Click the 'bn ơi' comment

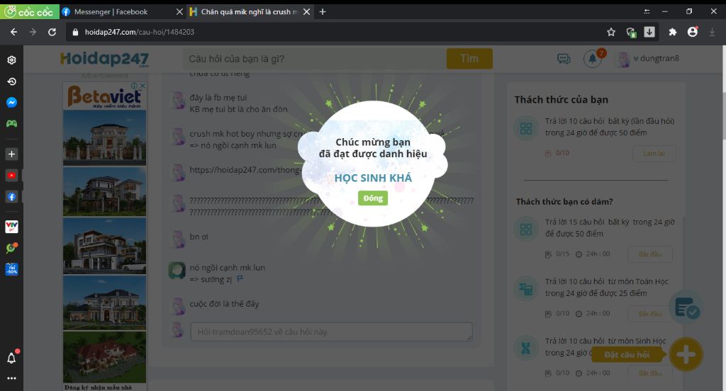click(x=199, y=237)
